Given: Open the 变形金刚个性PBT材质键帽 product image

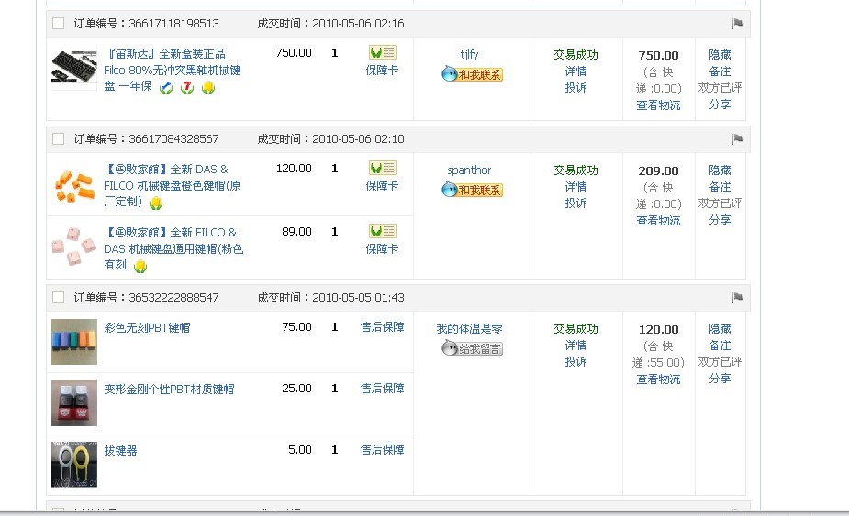Looking at the screenshot, I should [x=74, y=402].
